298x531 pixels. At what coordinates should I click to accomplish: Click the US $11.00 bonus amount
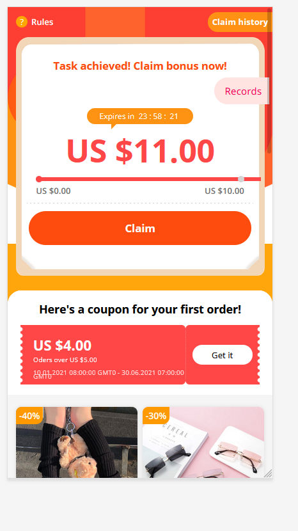(141, 151)
